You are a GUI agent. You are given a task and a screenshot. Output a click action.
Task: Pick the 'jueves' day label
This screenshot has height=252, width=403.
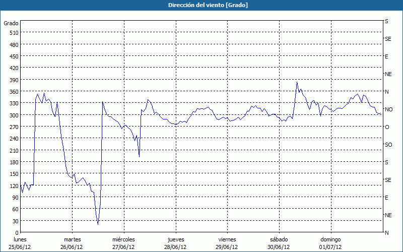point(175,239)
